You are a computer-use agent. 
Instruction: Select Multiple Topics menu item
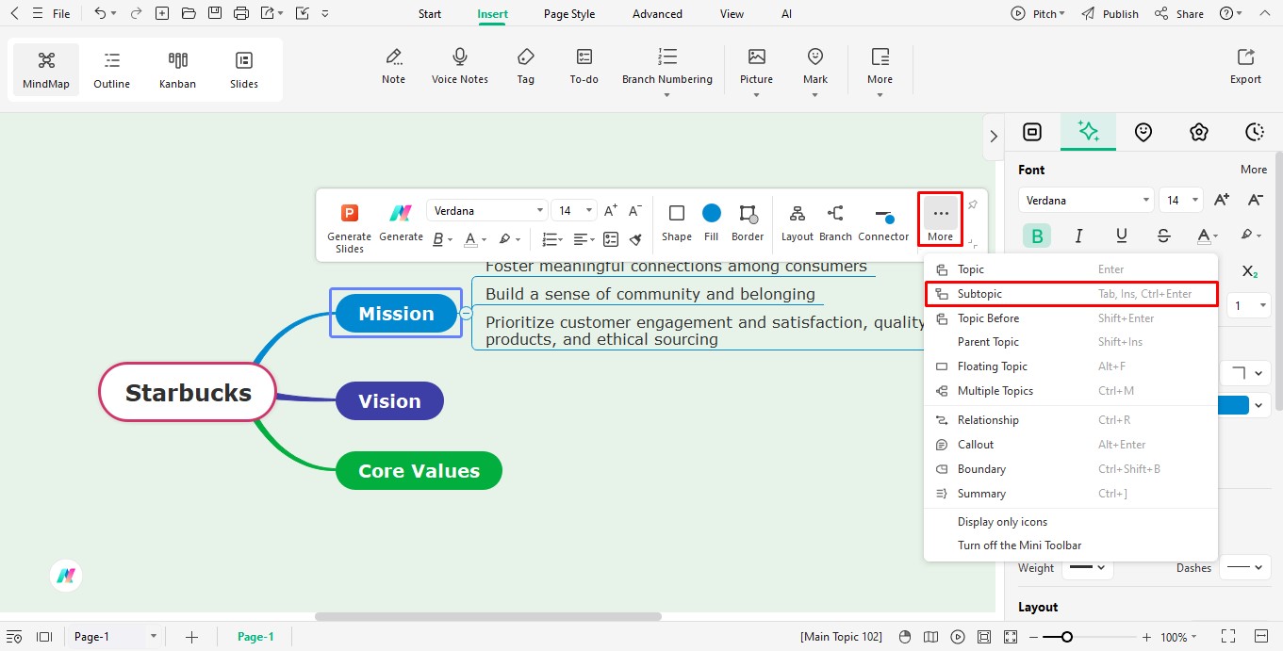(1071, 391)
